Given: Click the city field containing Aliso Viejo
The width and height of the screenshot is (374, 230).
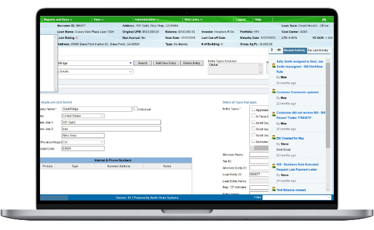Looking at the screenshot, I should tap(83, 135).
